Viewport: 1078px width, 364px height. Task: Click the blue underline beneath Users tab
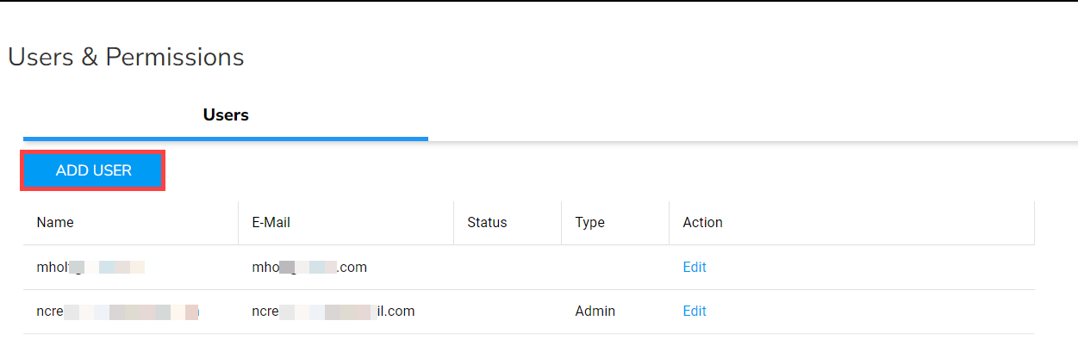pos(226,138)
